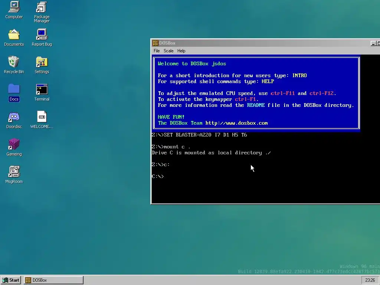Click the SET BLASTER command line
The image size is (380, 285).
point(199,135)
